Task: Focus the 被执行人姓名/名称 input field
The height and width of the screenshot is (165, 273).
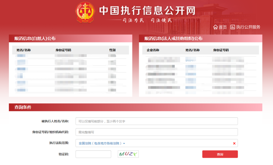Action: [x=157, y=121]
